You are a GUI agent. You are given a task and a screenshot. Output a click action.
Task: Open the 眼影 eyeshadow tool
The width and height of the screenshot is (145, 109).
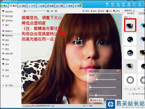[6, 40]
